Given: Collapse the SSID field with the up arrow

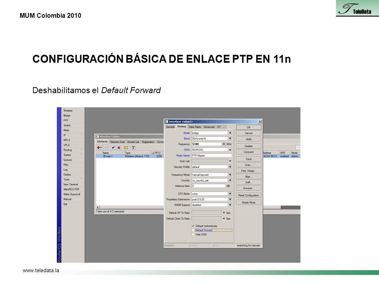Looking at the screenshot, I should click(230, 150).
